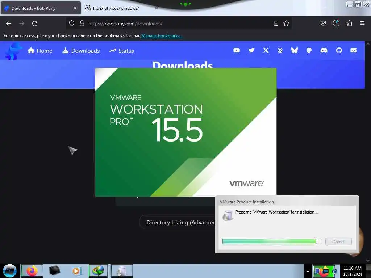Image resolution: width=371 pixels, height=278 pixels.
Task: Open the Home nav item
Action: pos(40,51)
